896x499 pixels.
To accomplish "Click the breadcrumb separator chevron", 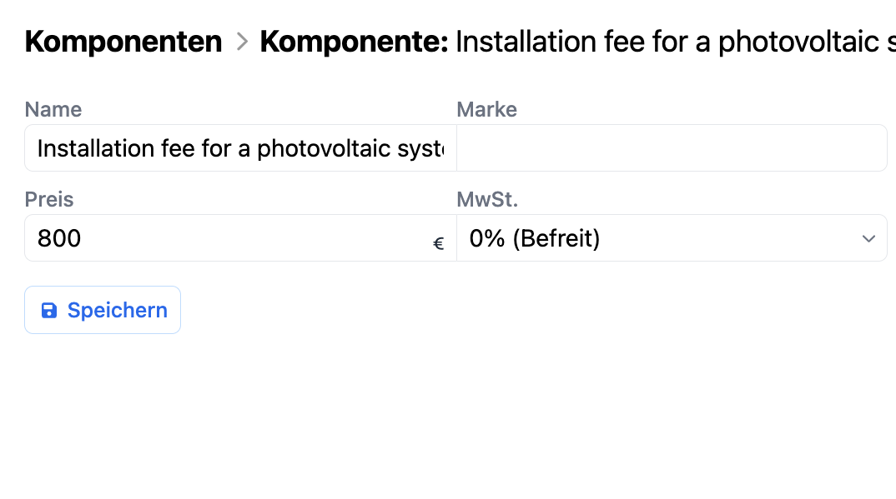I will [242, 41].
